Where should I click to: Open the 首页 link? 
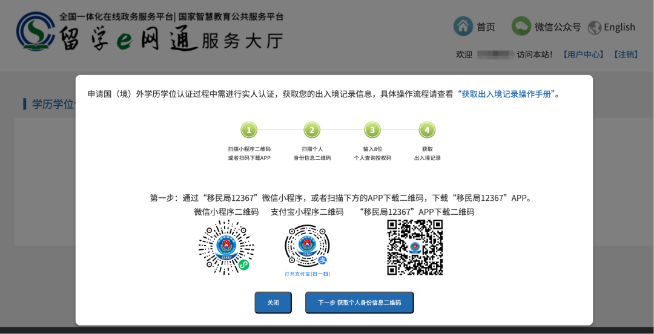486,27
